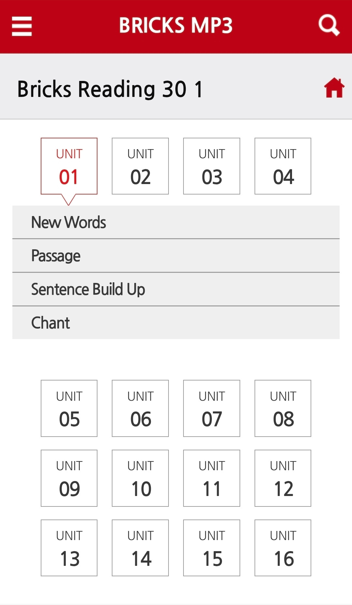This screenshot has height=605, width=352.
Task: Play the New Words track
Action: [176, 222]
